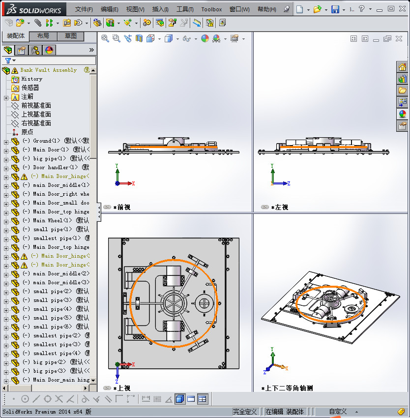
Task: Click the SolidWorks Resources home icon
Action: coord(402,67)
